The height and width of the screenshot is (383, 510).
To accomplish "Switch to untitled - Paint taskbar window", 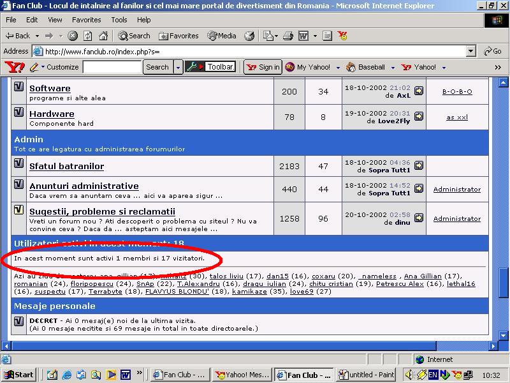I will point(366,375).
